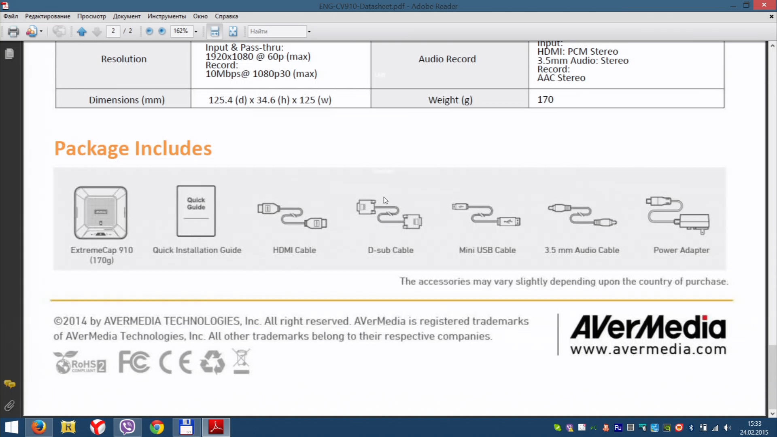Screen dimensions: 777x437
Task: Click the zoom in plus icon
Action: (x=162, y=31)
